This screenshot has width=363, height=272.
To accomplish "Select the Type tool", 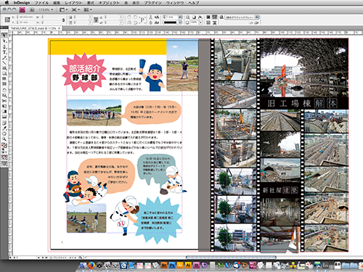I will pos(4,52).
